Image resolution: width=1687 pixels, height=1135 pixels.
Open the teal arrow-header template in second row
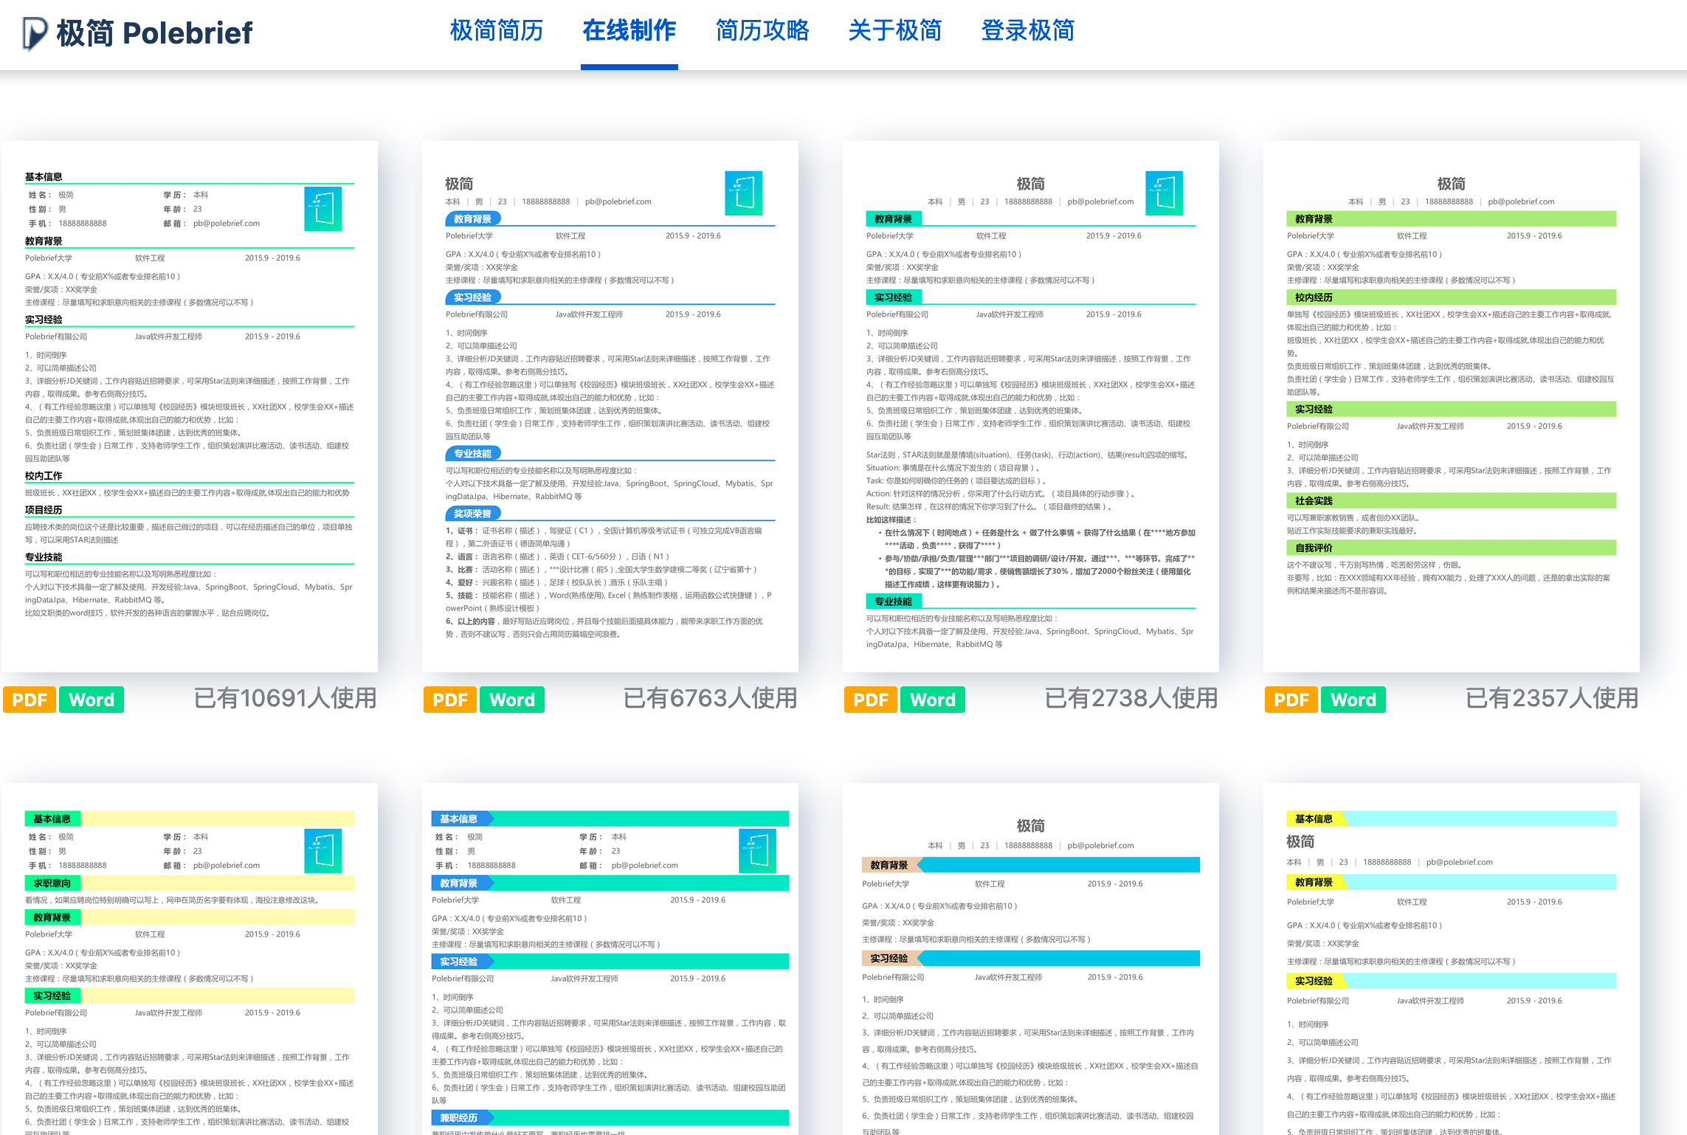click(610, 959)
